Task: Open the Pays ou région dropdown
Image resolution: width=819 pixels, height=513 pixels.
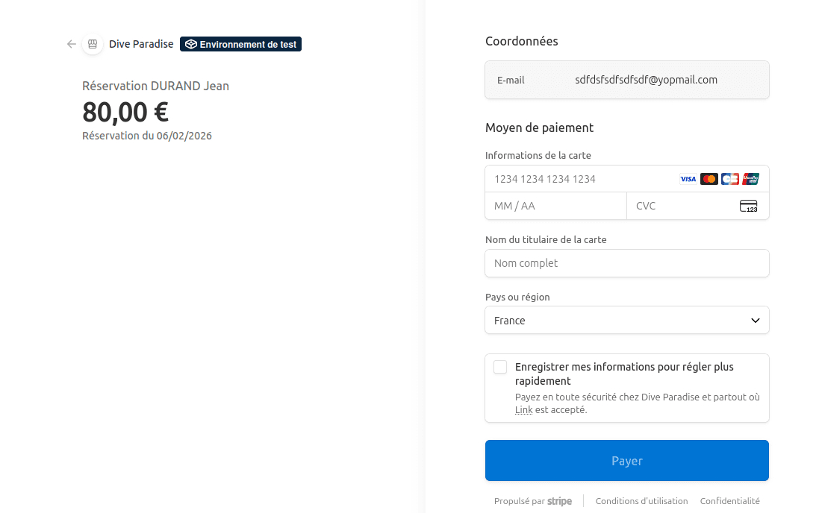Action: (627, 320)
